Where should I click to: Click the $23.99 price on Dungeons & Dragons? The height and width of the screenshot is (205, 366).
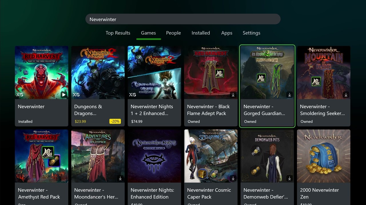(x=80, y=122)
